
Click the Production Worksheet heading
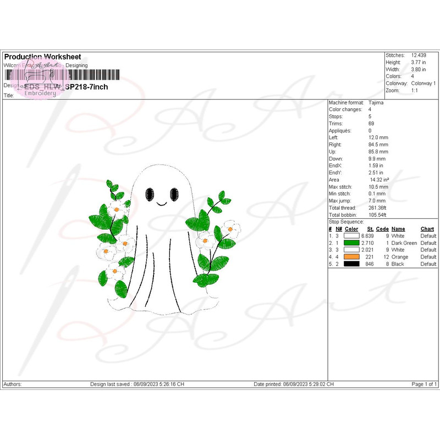(x=42, y=57)
